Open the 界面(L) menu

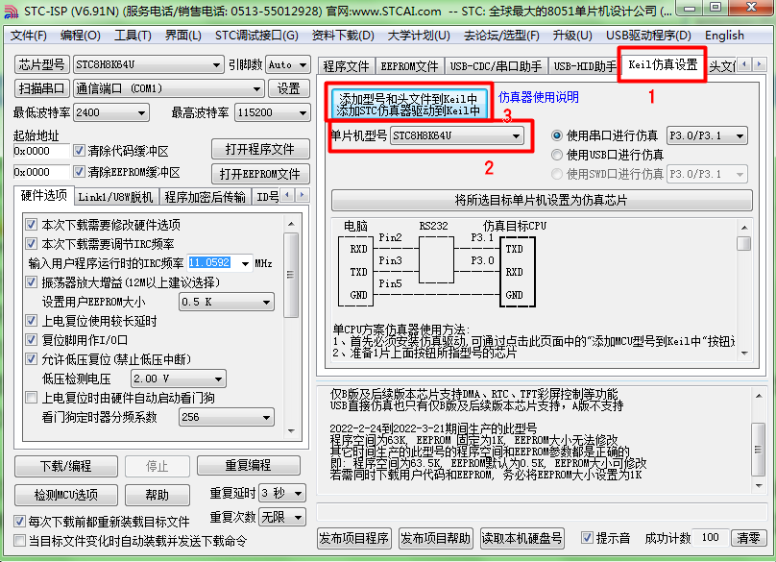point(183,36)
